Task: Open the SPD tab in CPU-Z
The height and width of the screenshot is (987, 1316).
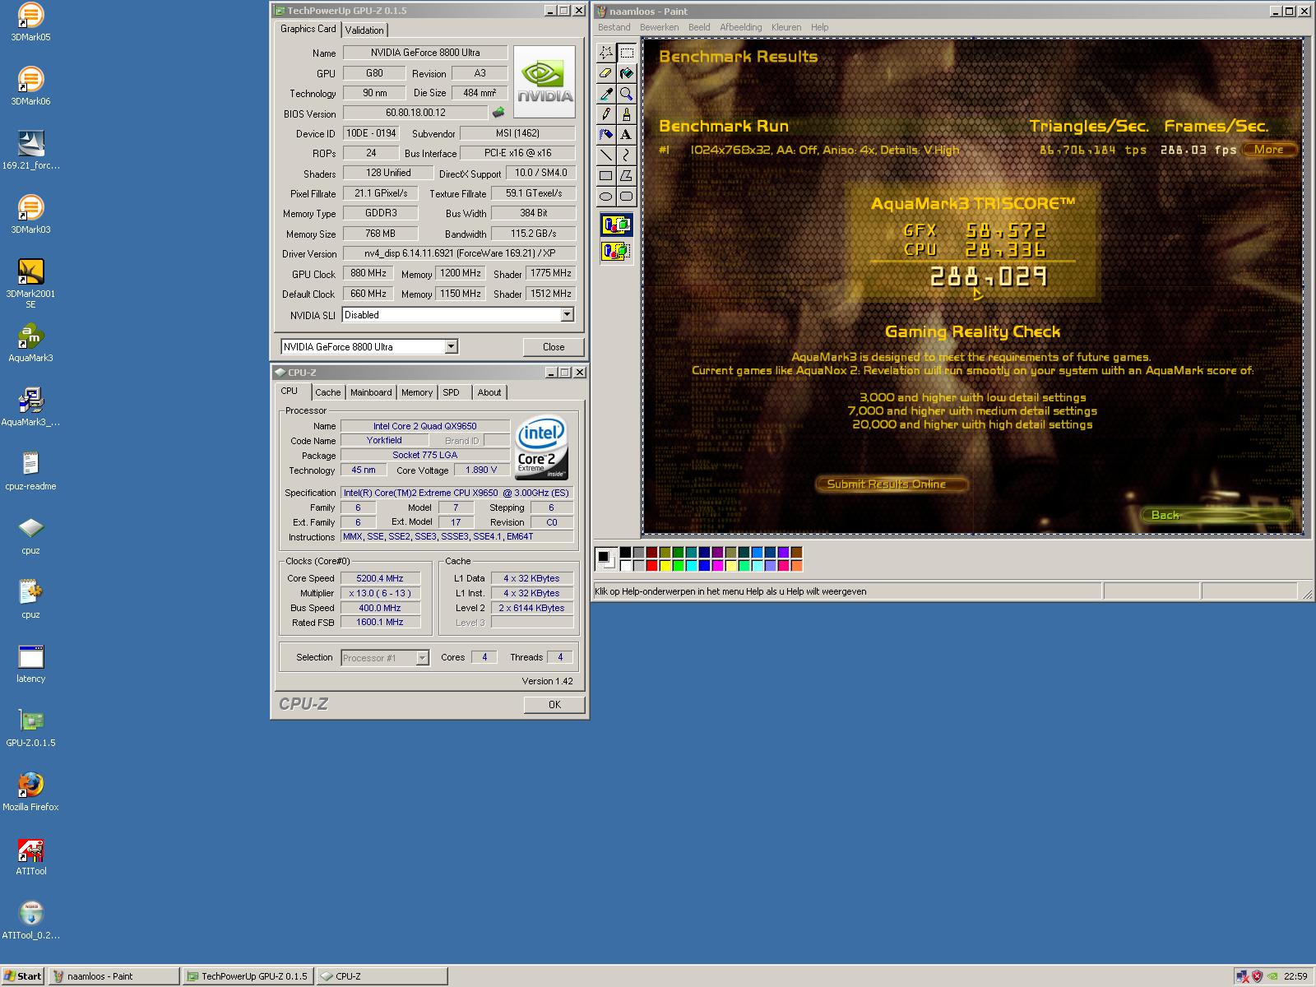Action: click(x=452, y=392)
